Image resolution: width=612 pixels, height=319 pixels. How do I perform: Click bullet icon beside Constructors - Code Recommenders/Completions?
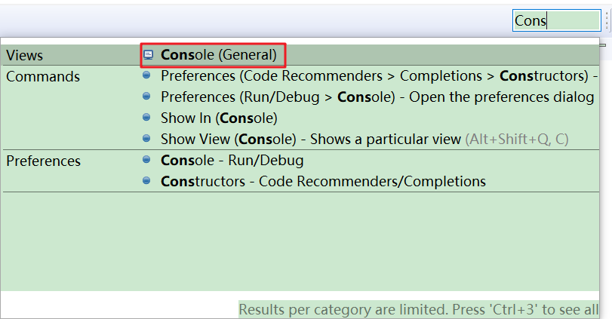click(146, 181)
